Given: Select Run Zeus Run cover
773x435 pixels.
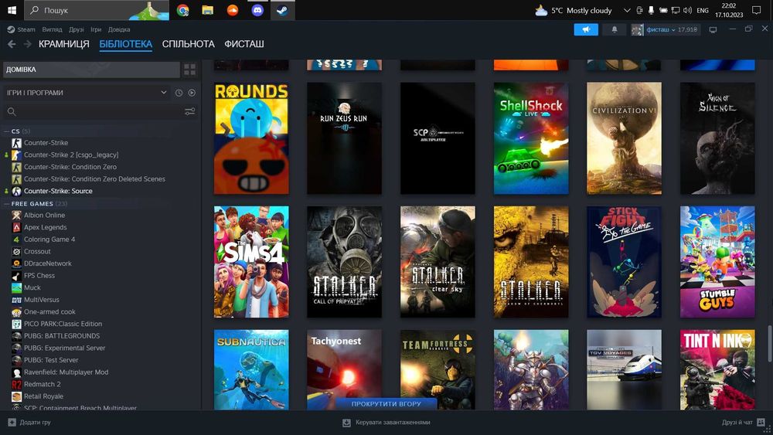Looking at the screenshot, I should point(344,138).
